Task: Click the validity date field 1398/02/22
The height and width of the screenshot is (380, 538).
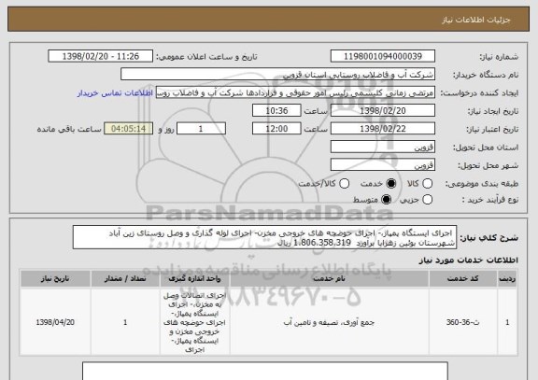Action: (383, 129)
